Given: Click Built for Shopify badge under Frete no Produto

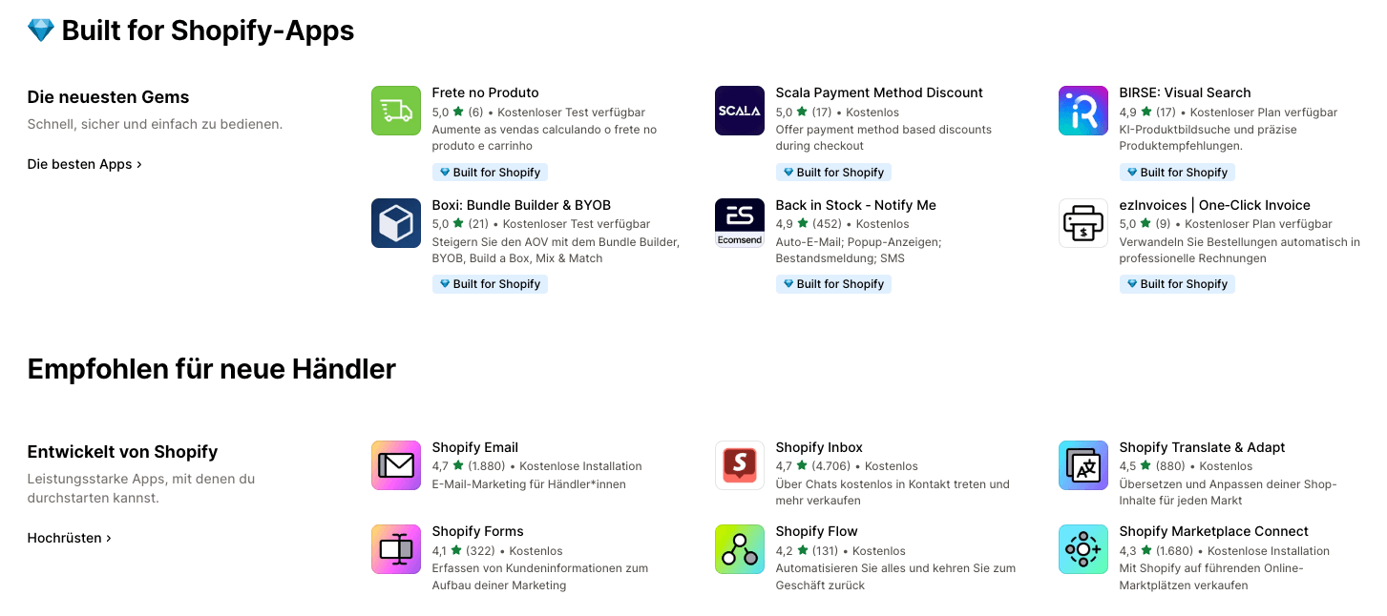Looking at the screenshot, I should [x=490, y=173].
